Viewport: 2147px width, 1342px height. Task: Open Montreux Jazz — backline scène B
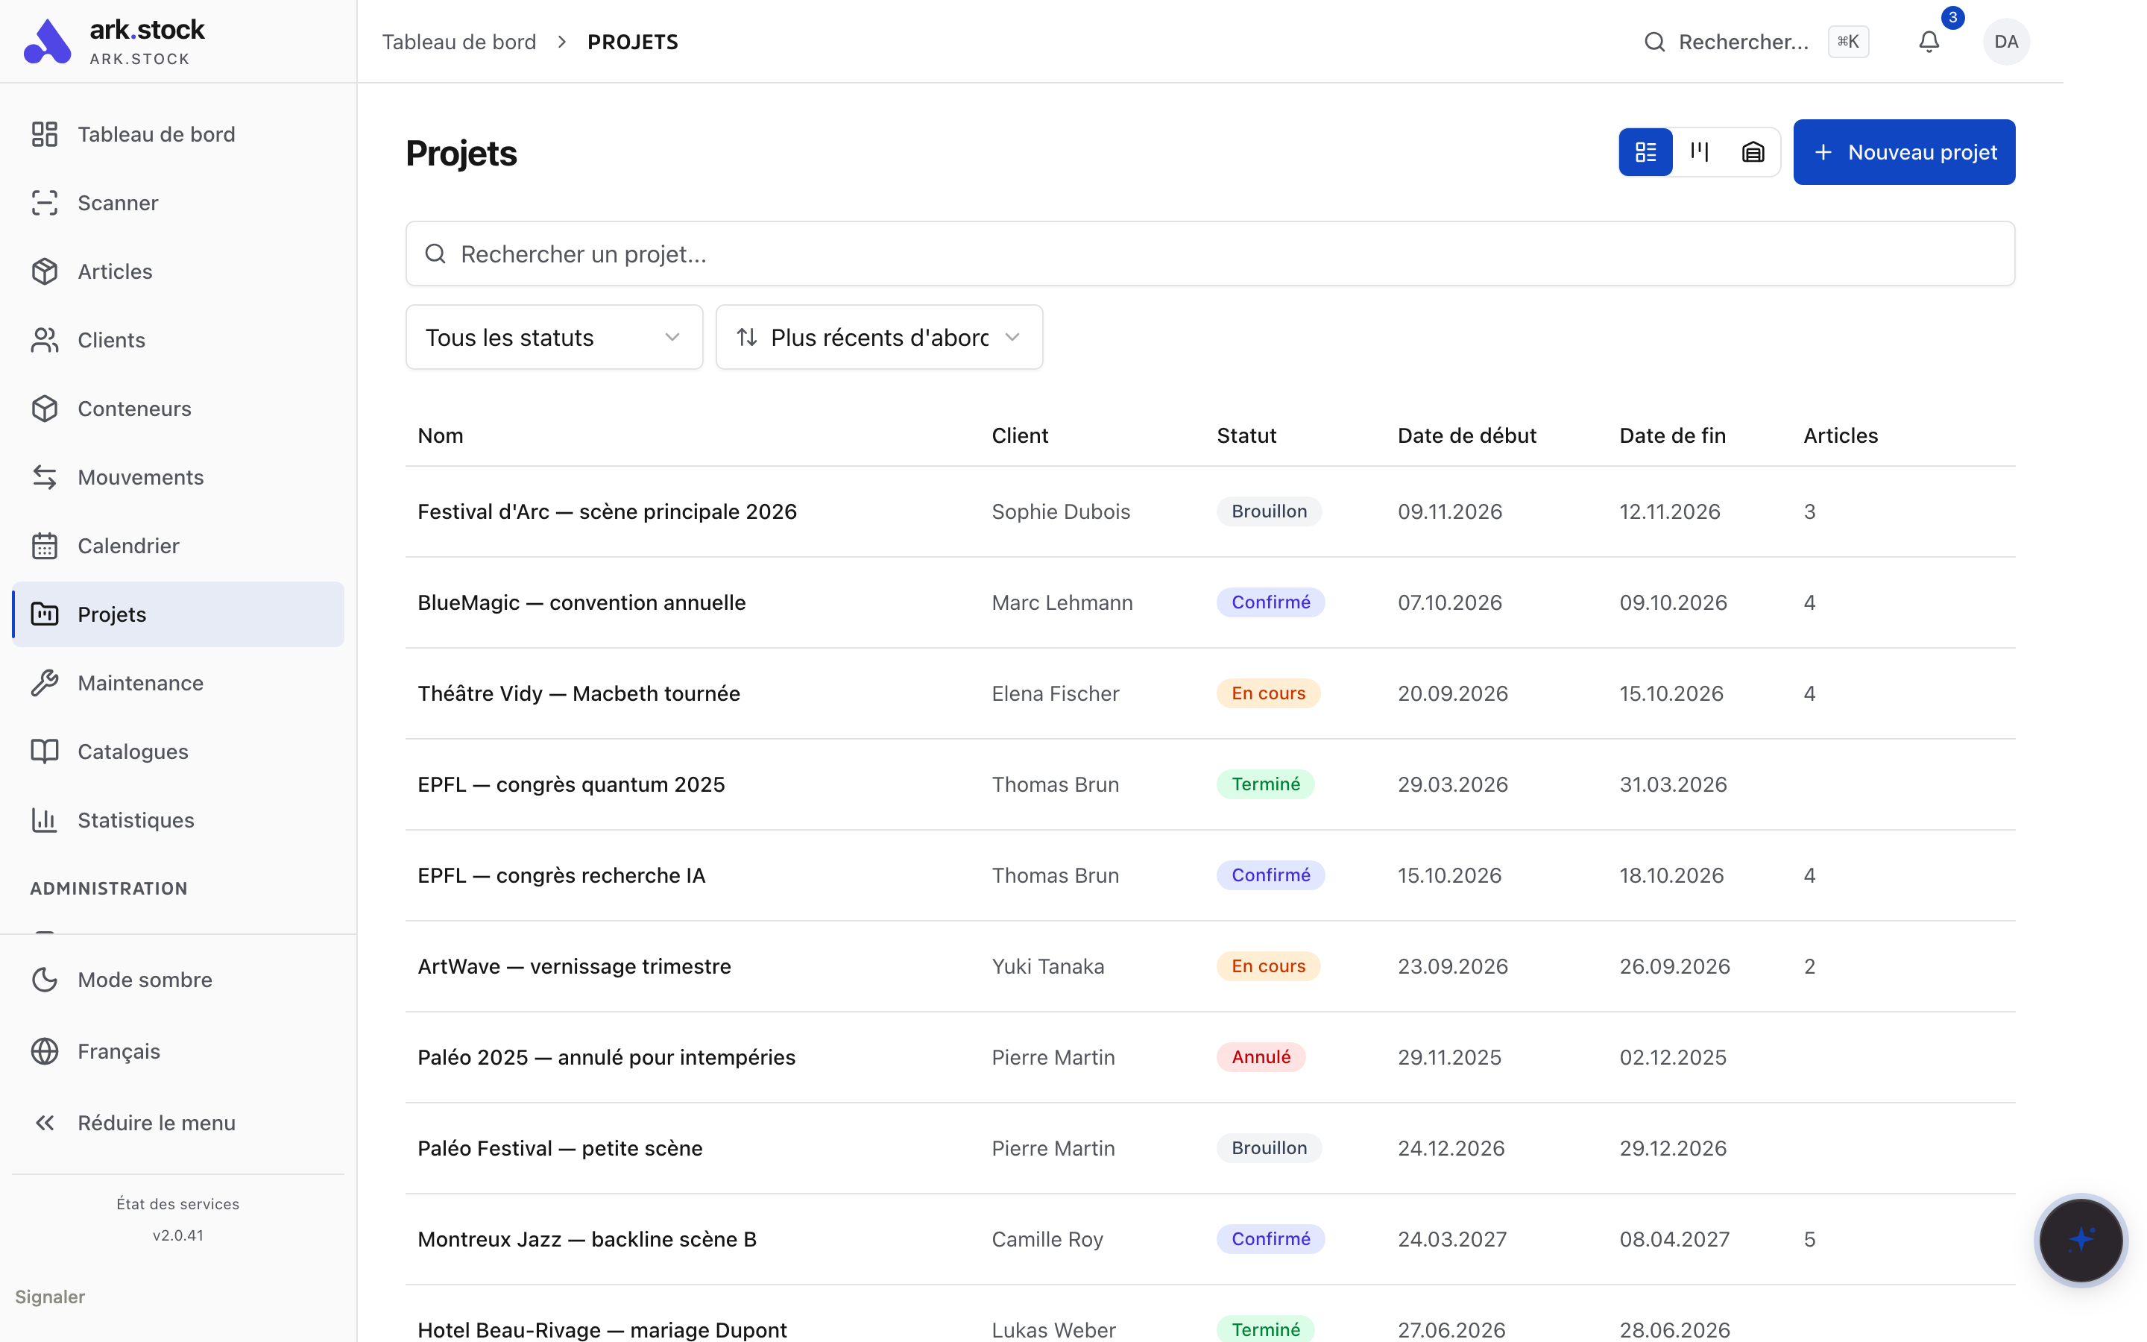pos(1210,1239)
